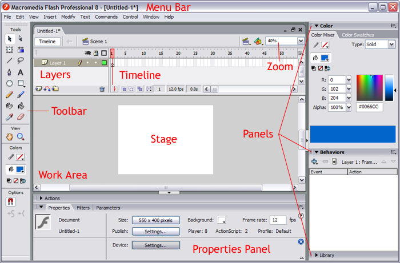This screenshot has height=263, width=400.
Task: Open the stage zoom percentage dropdown
Action: point(301,41)
